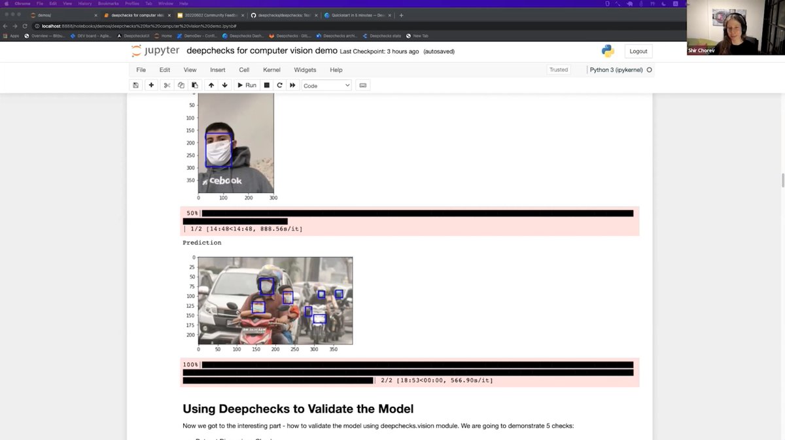Viewport: 785px width, 440px height.
Task: Move selected cell up arrow
Action: pos(211,85)
